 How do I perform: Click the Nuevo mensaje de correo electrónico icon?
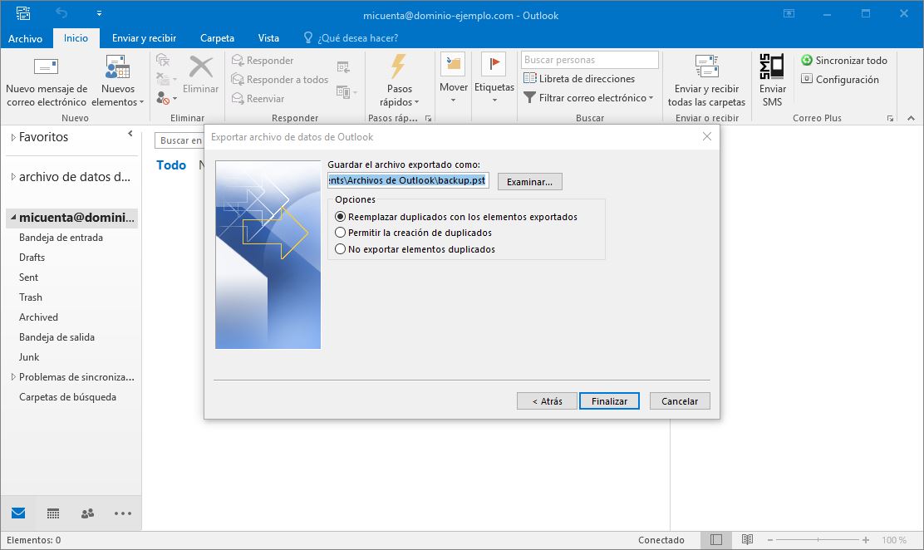pos(46,66)
